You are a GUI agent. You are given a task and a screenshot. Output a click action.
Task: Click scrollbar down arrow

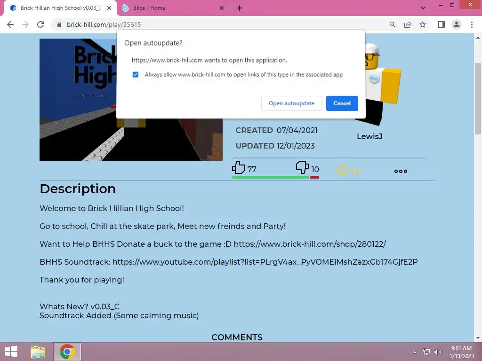(478, 338)
